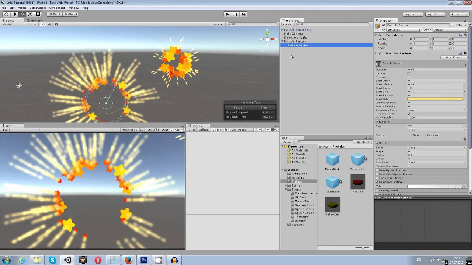Select the Rect transform tool
Image resolution: width=472 pixels, height=265 pixels.
(x=38, y=14)
